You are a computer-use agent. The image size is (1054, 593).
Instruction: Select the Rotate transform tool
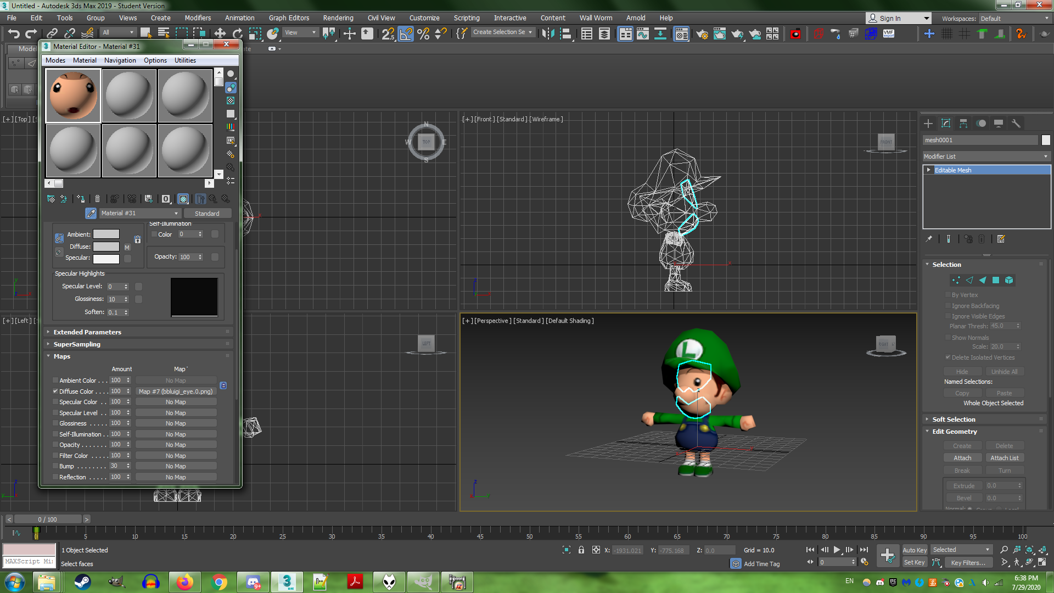pos(237,33)
